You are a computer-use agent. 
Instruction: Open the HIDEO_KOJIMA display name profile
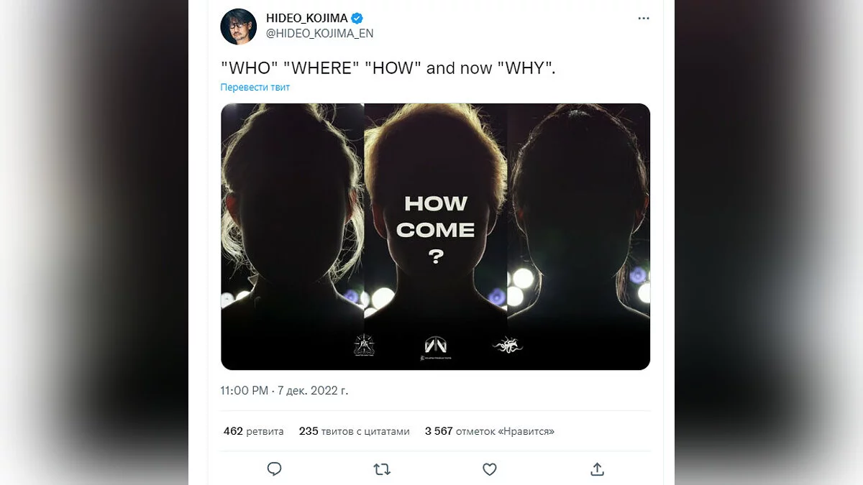point(306,18)
